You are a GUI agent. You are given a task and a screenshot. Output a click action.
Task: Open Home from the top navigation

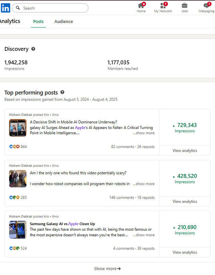point(141,8)
